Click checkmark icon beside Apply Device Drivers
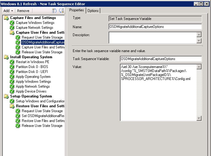Image resolution: width=211 pixels, height=156 pixels. pos(12,91)
